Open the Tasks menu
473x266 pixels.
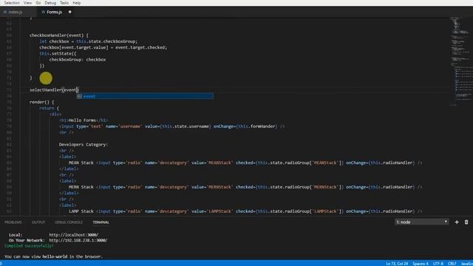(x=64, y=3)
